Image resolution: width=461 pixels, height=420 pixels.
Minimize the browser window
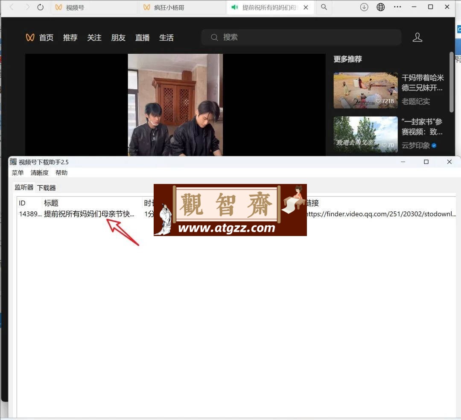[414, 7]
